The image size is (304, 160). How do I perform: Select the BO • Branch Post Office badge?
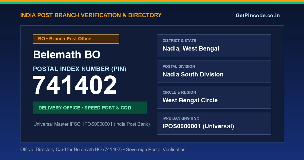76,39
